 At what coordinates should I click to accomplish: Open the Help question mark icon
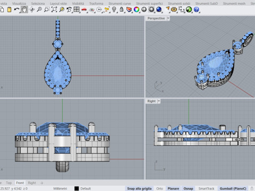click(196, 10)
